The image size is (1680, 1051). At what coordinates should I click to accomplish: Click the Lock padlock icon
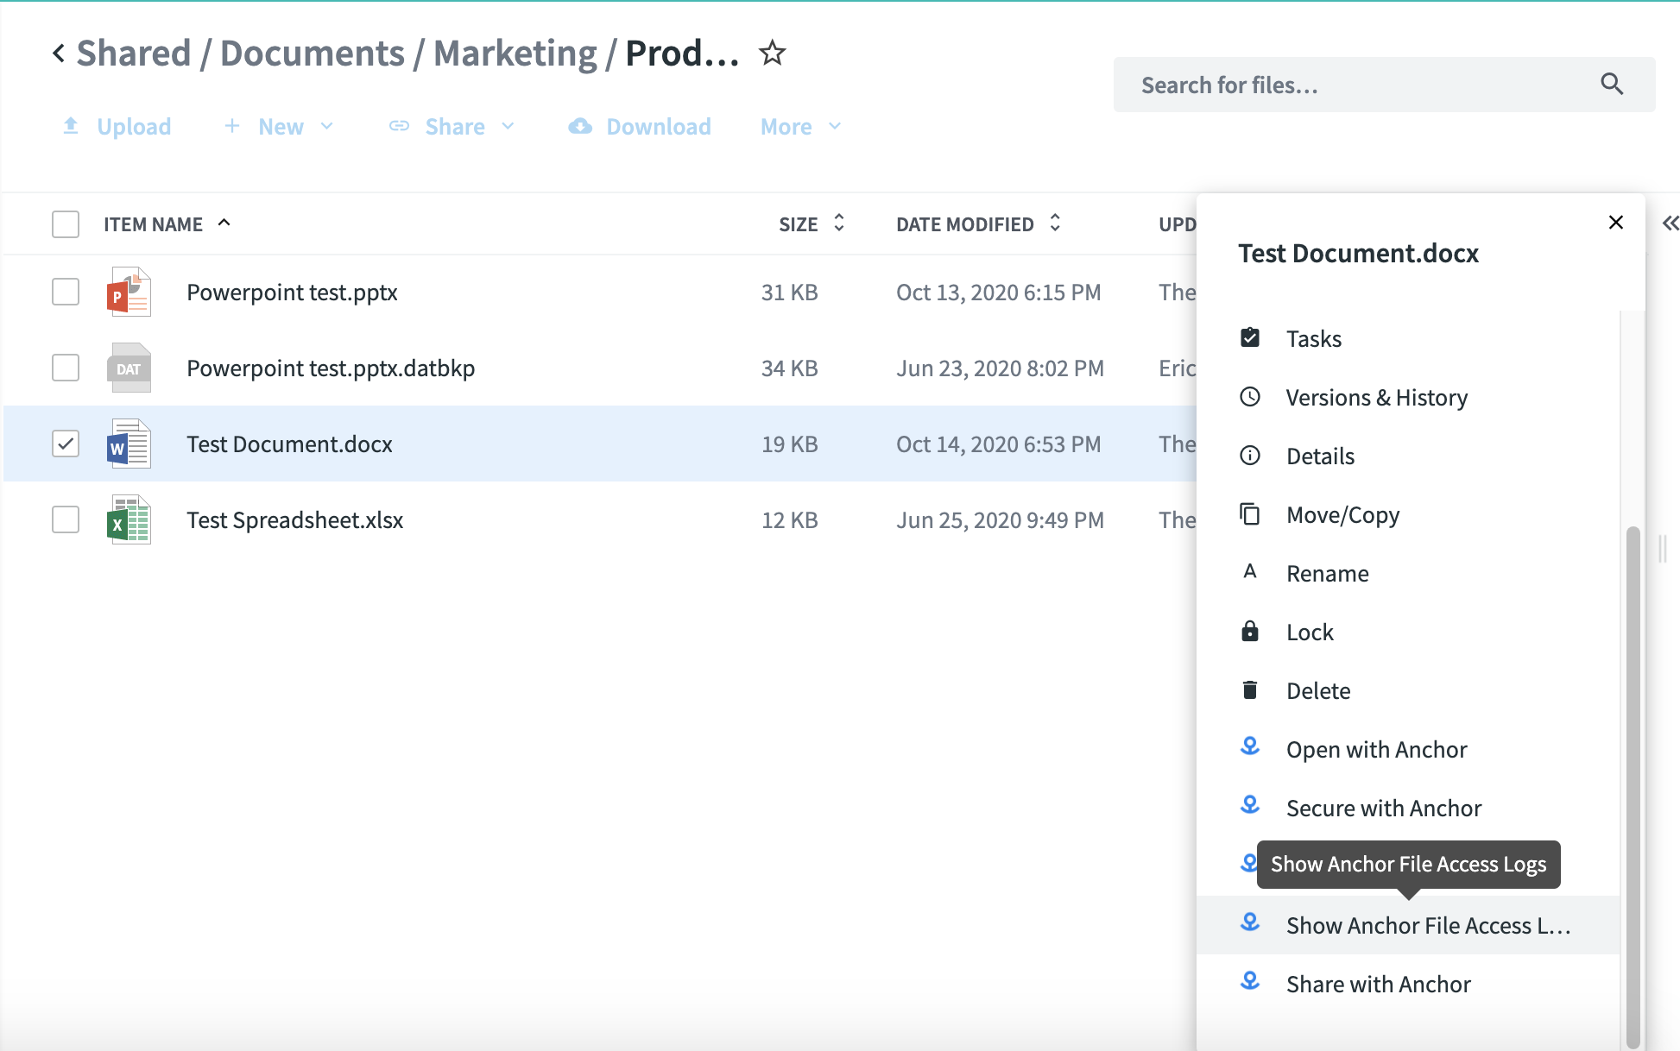(x=1249, y=632)
